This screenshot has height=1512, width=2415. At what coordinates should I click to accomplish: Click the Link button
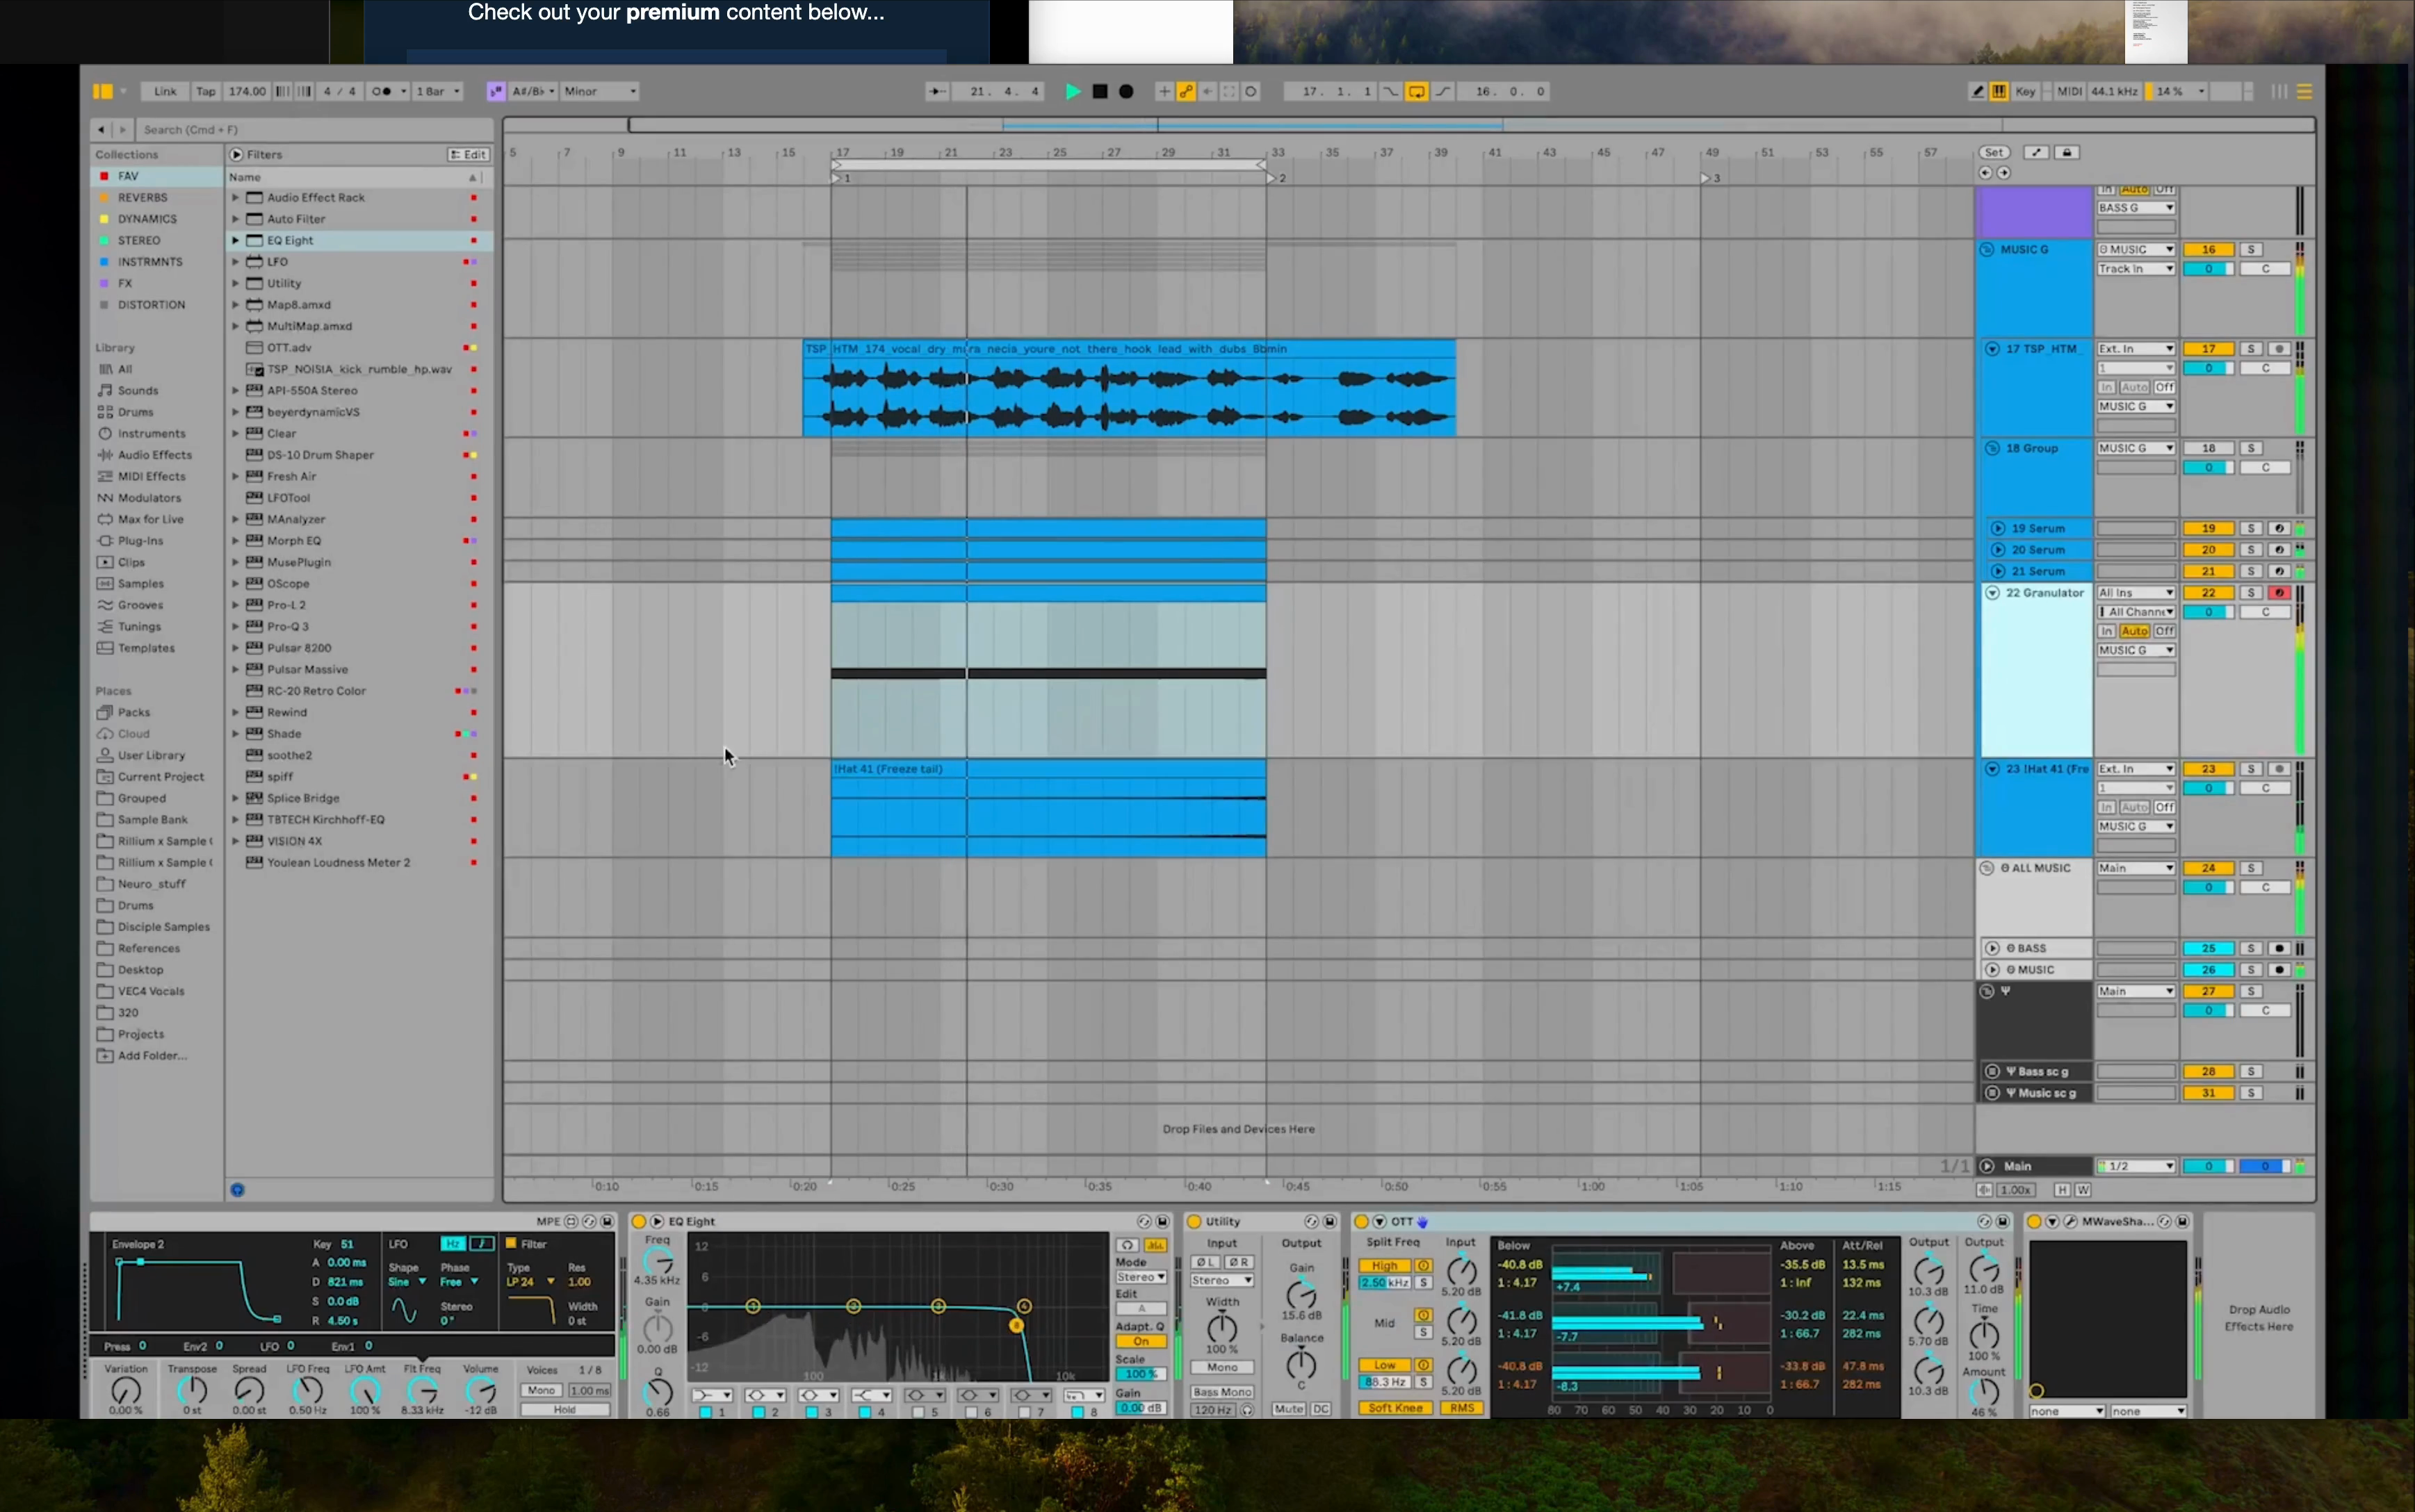(x=165, y=91)
